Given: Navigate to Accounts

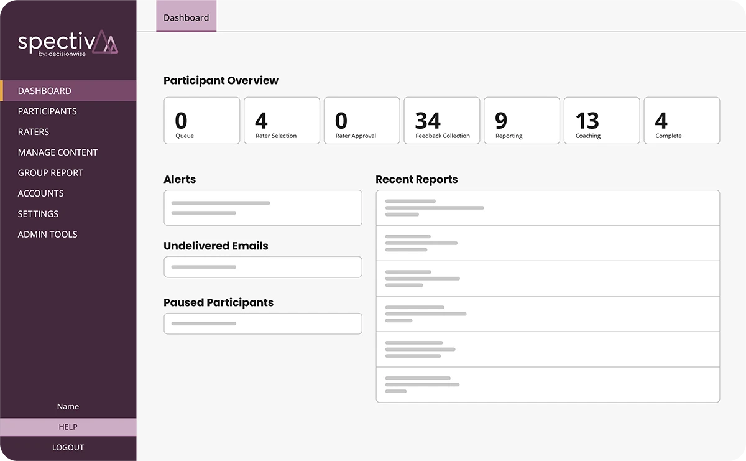Looking at the screenshot, I should click(40, 193).
